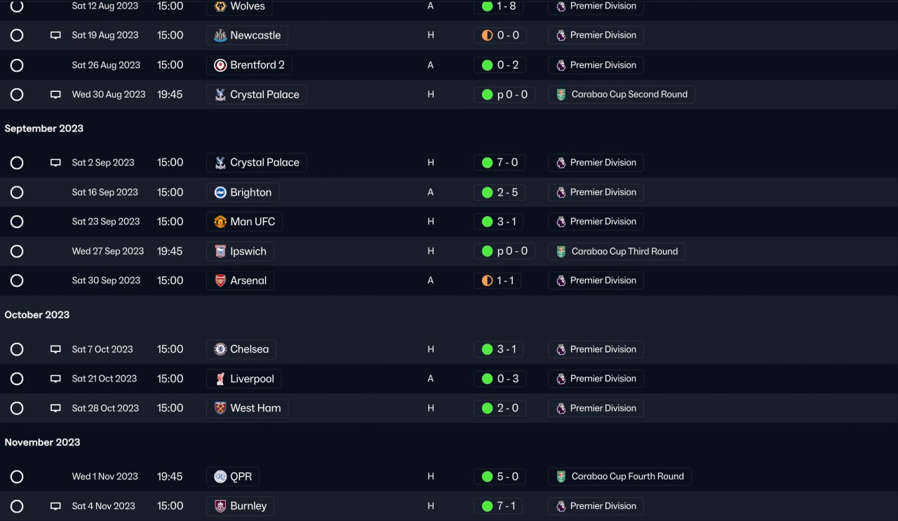Click Carabao Cup icon for Ipswich match

tap(561, 251)
